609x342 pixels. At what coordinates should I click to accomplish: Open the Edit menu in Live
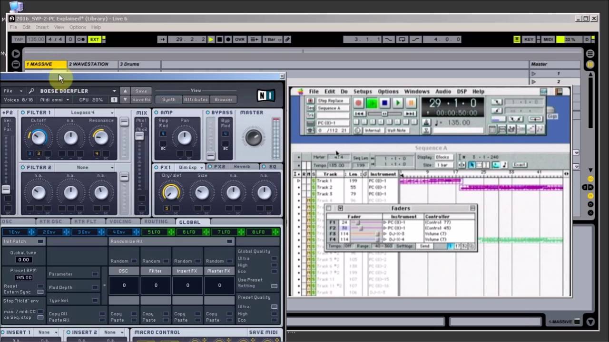point(26,27)
